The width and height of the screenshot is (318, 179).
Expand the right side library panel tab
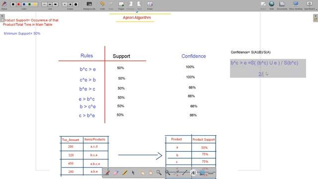(316, 18)
